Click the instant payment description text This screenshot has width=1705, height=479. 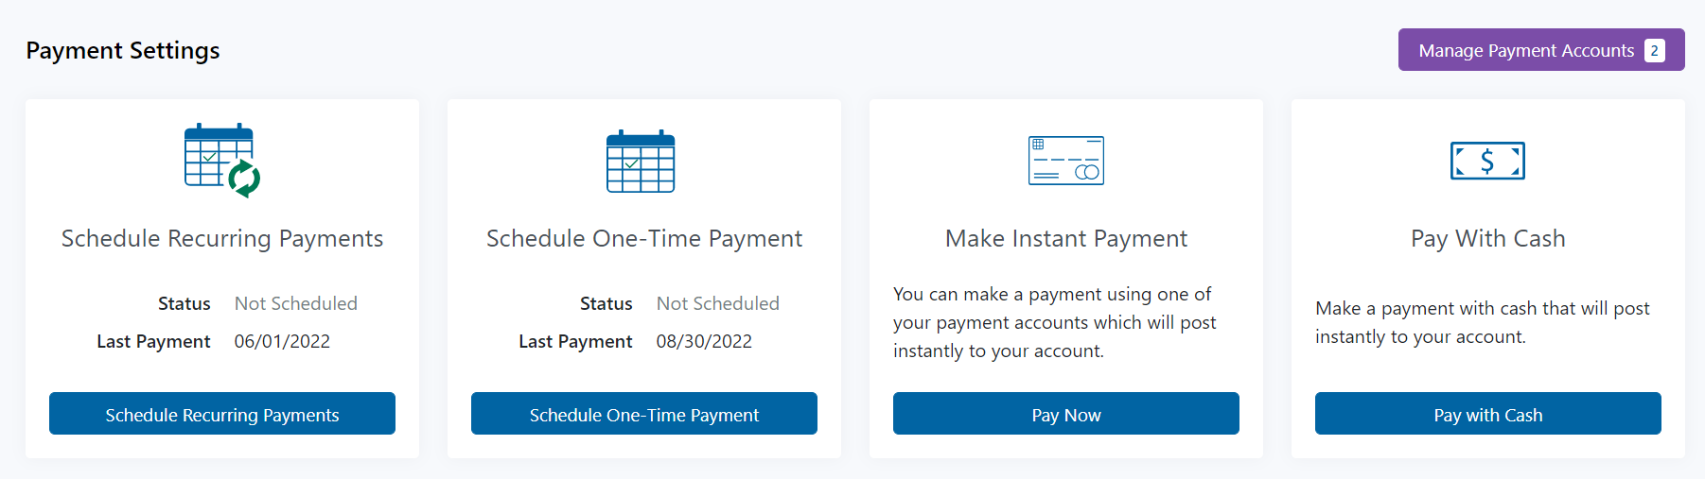point(1054,322)
